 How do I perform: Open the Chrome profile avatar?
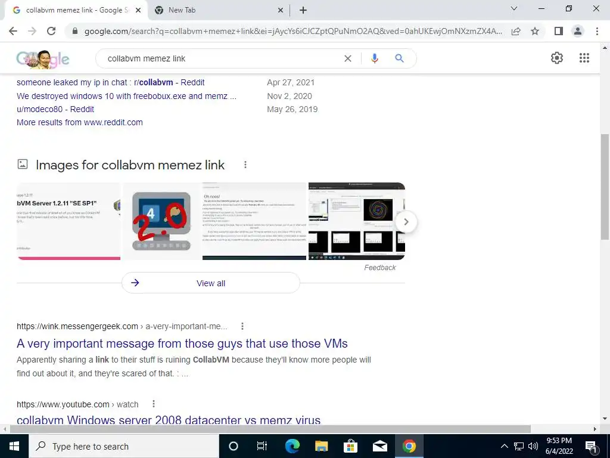(x=578, y=31)
